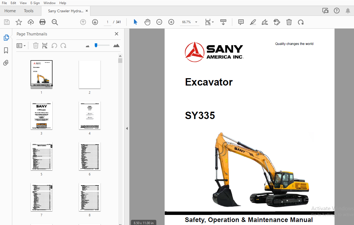Screen dimensions: 354x225
Task: Click the upload to cloud icon
Action: coord(31,22)
